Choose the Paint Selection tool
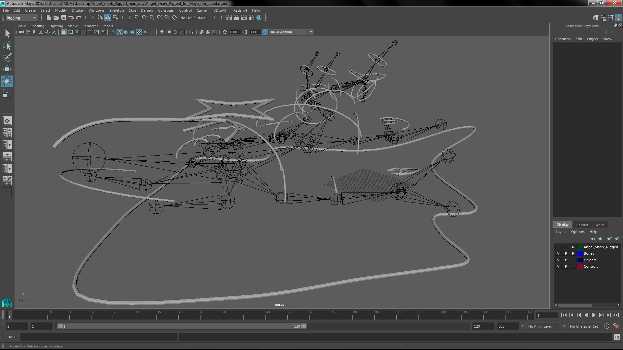623x350 pixels. pos(7,57)
